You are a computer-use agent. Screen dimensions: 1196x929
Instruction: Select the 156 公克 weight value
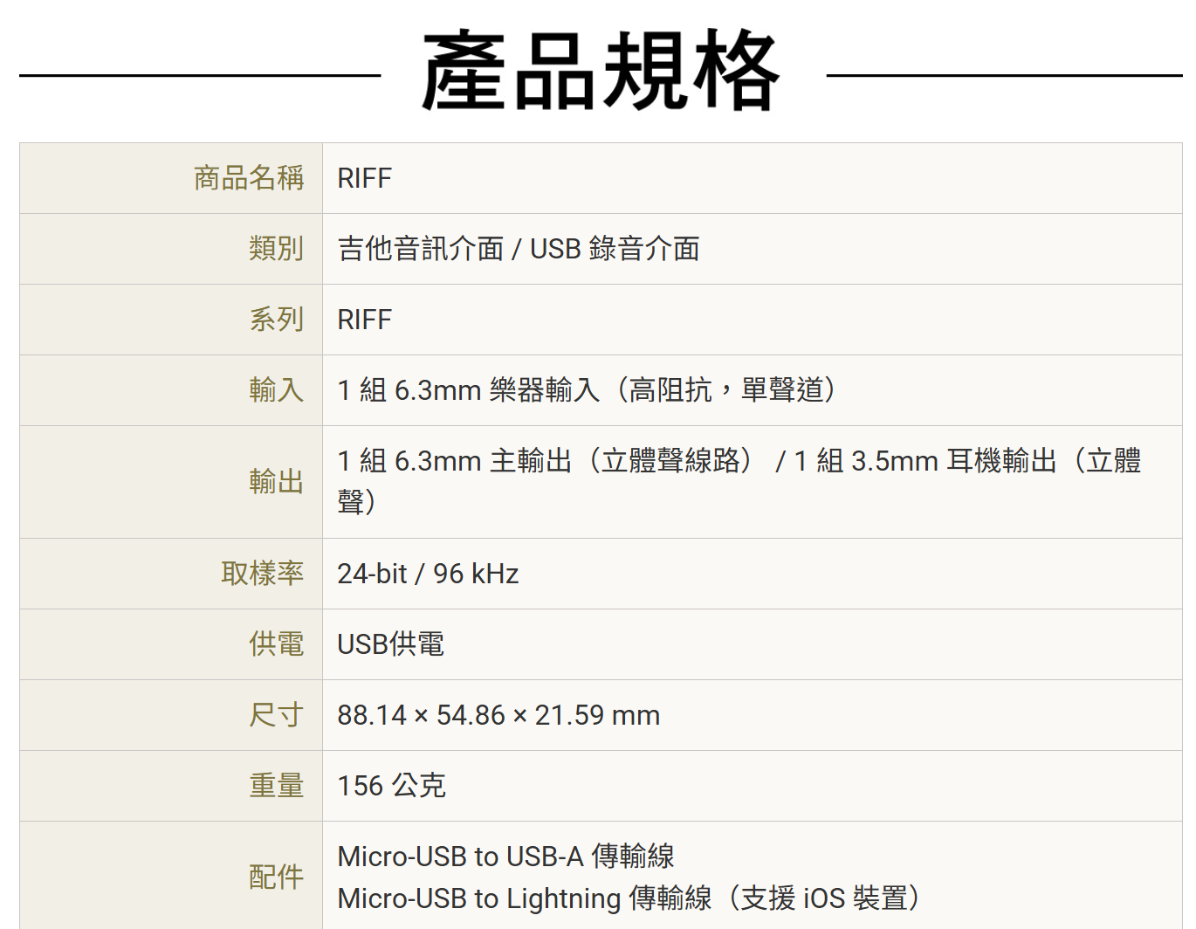pyautogui.click(x=391, y=786)
